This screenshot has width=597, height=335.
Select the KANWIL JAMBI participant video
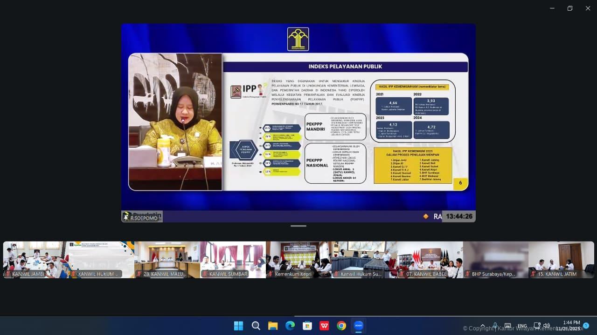pyautogui.click(x=36, y=260)
